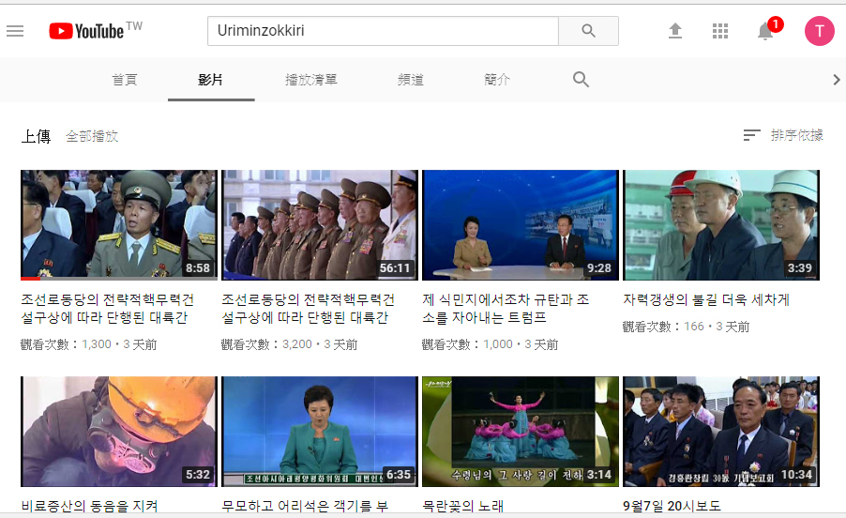Play the 8:58 officer video thumbnail
The height and width of the screenshot is (518, 846).
point(119,225)
